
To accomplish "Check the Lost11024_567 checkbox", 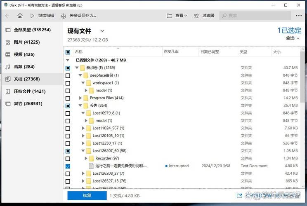I will [x=68, y=129].
